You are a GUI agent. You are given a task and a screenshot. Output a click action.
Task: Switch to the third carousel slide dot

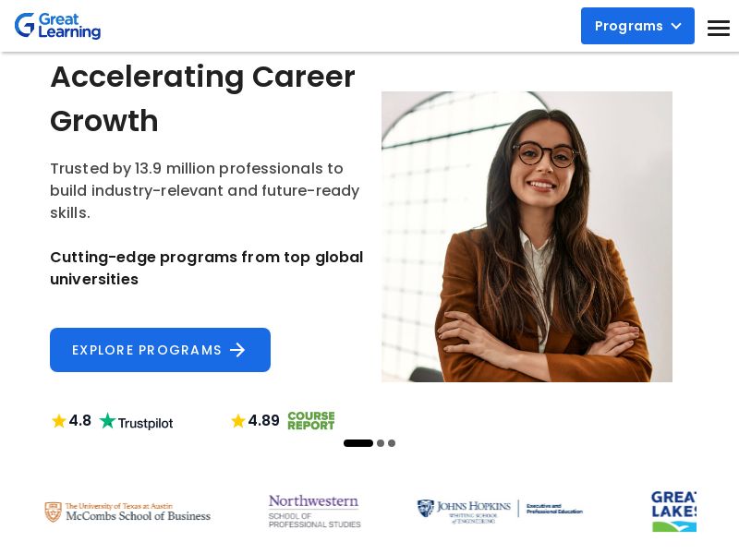pyautogui.click(x=392, y=443)
